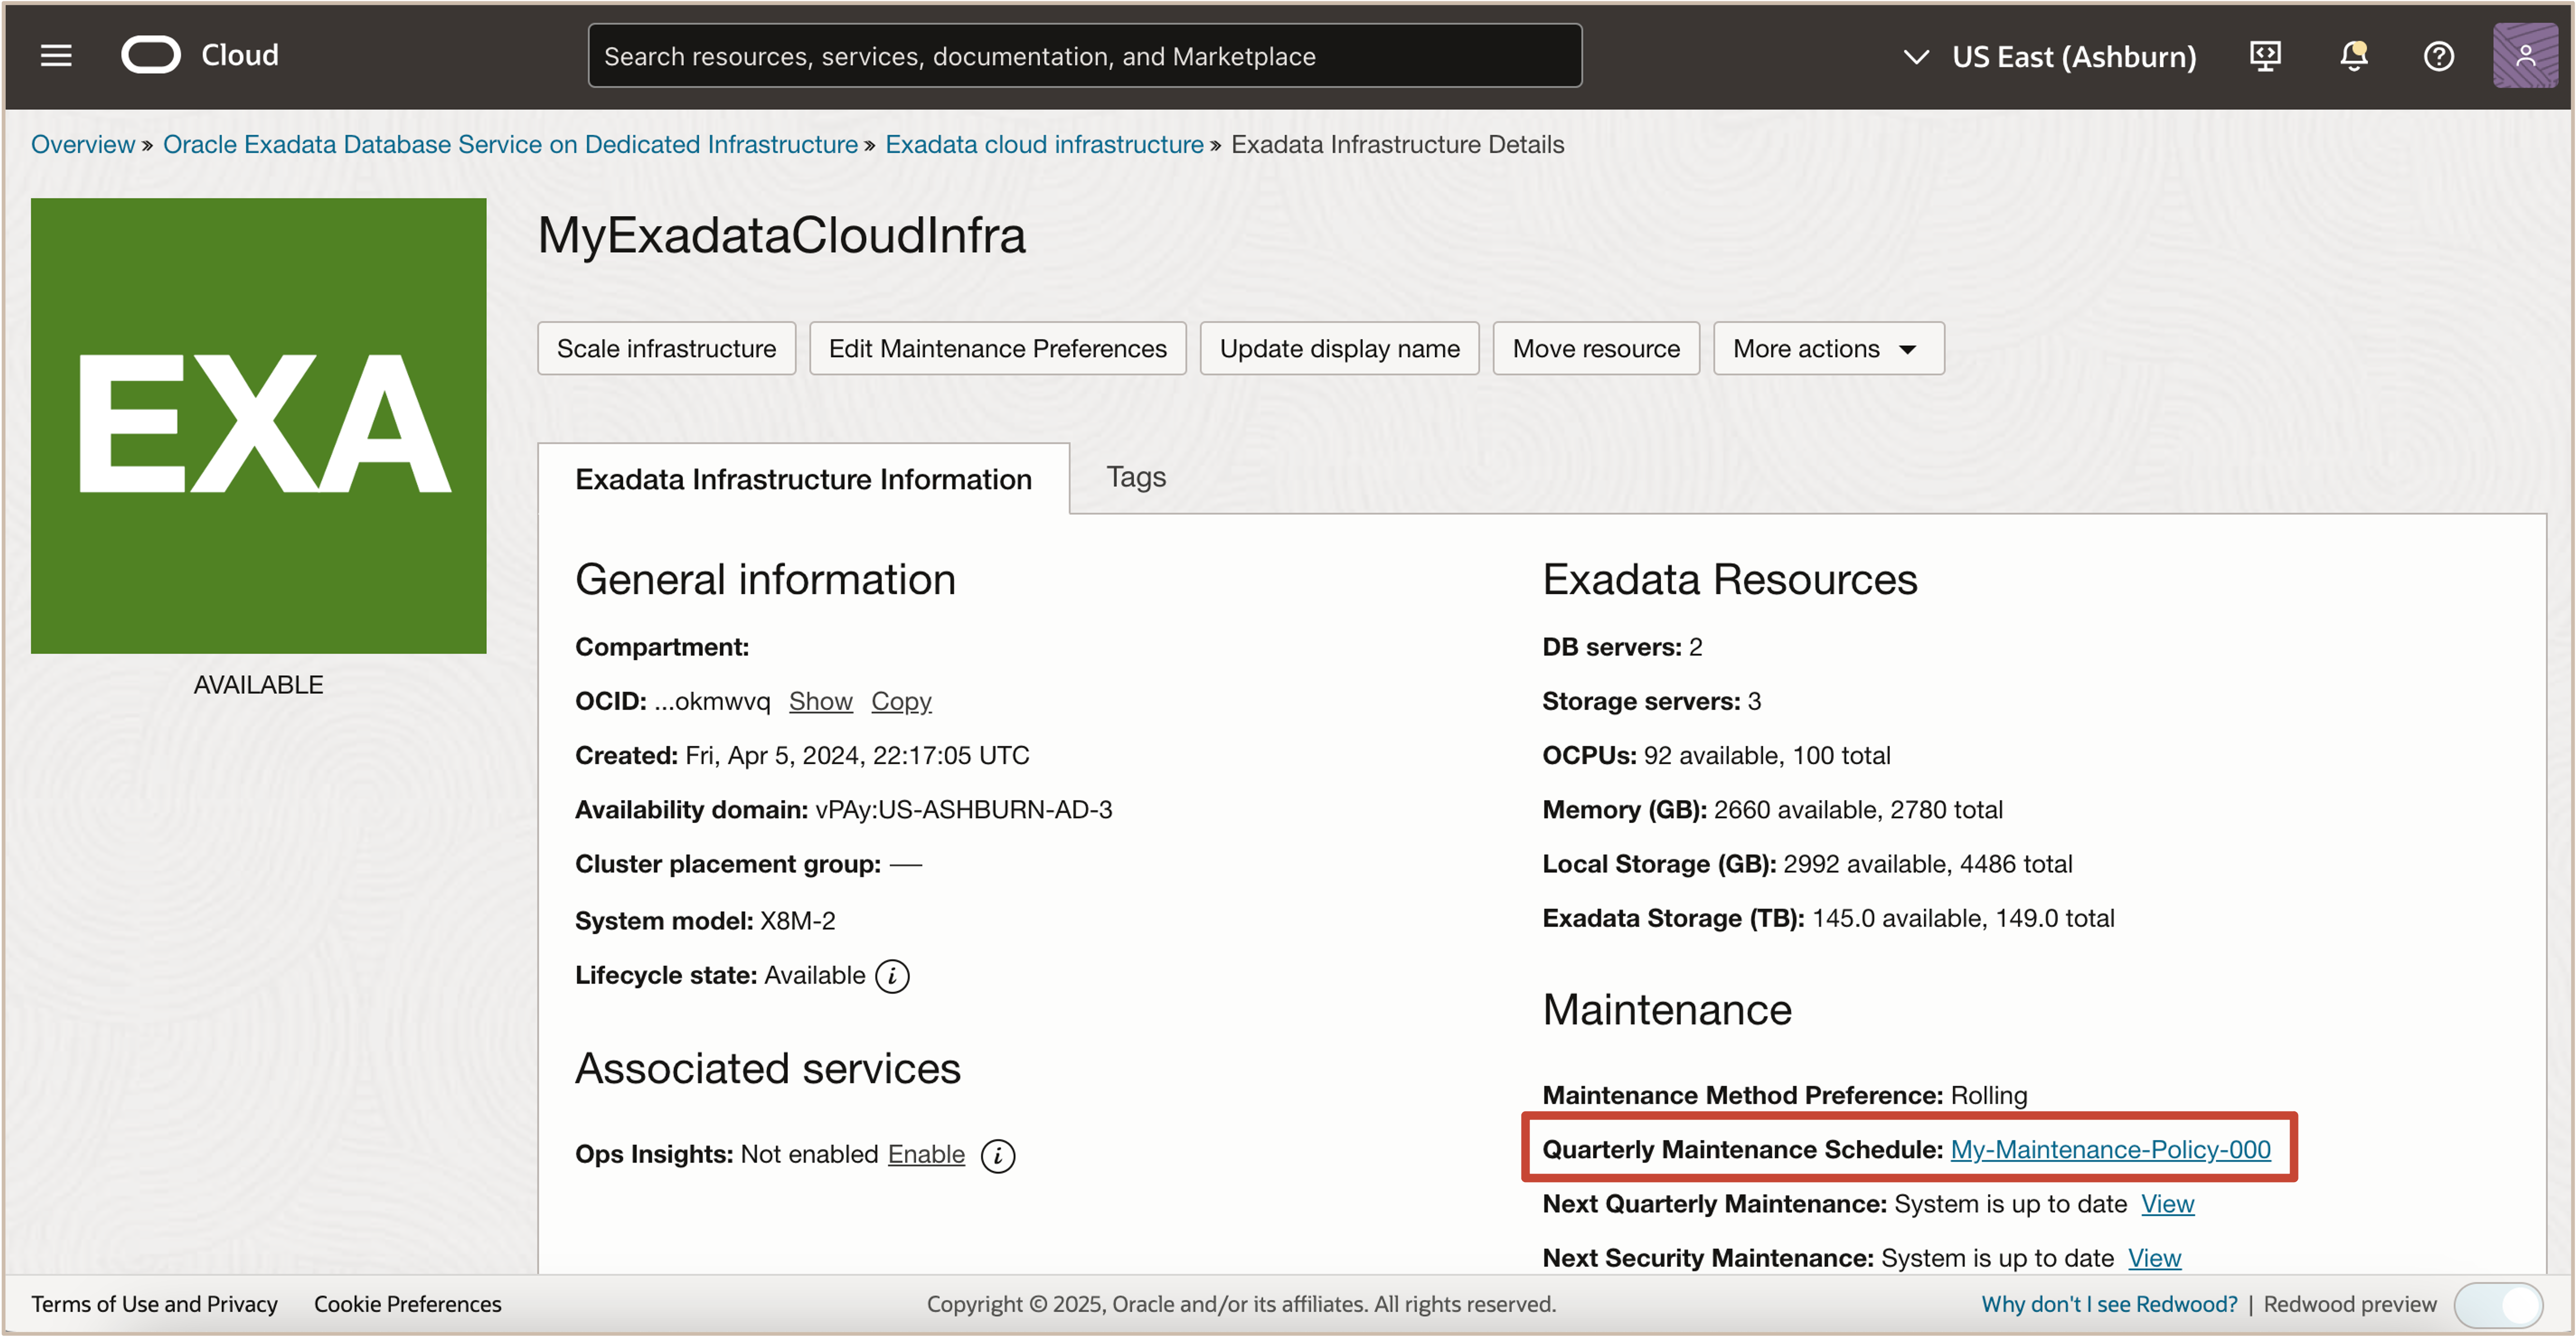This screenshot has width=2576, height=1337.
Task: Expand the More actions dropdown
Action: click(x=1827, y=349)
